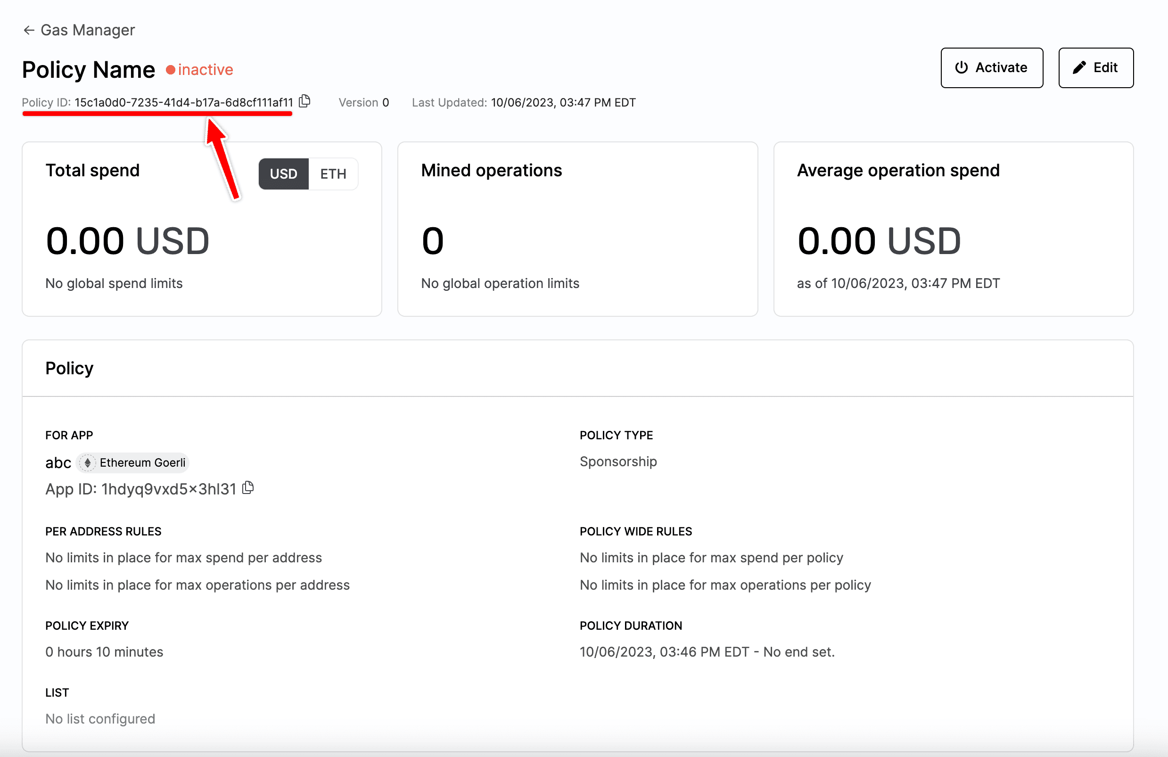
Task: Click the Mined operations card title
Action: coord(491,170)
